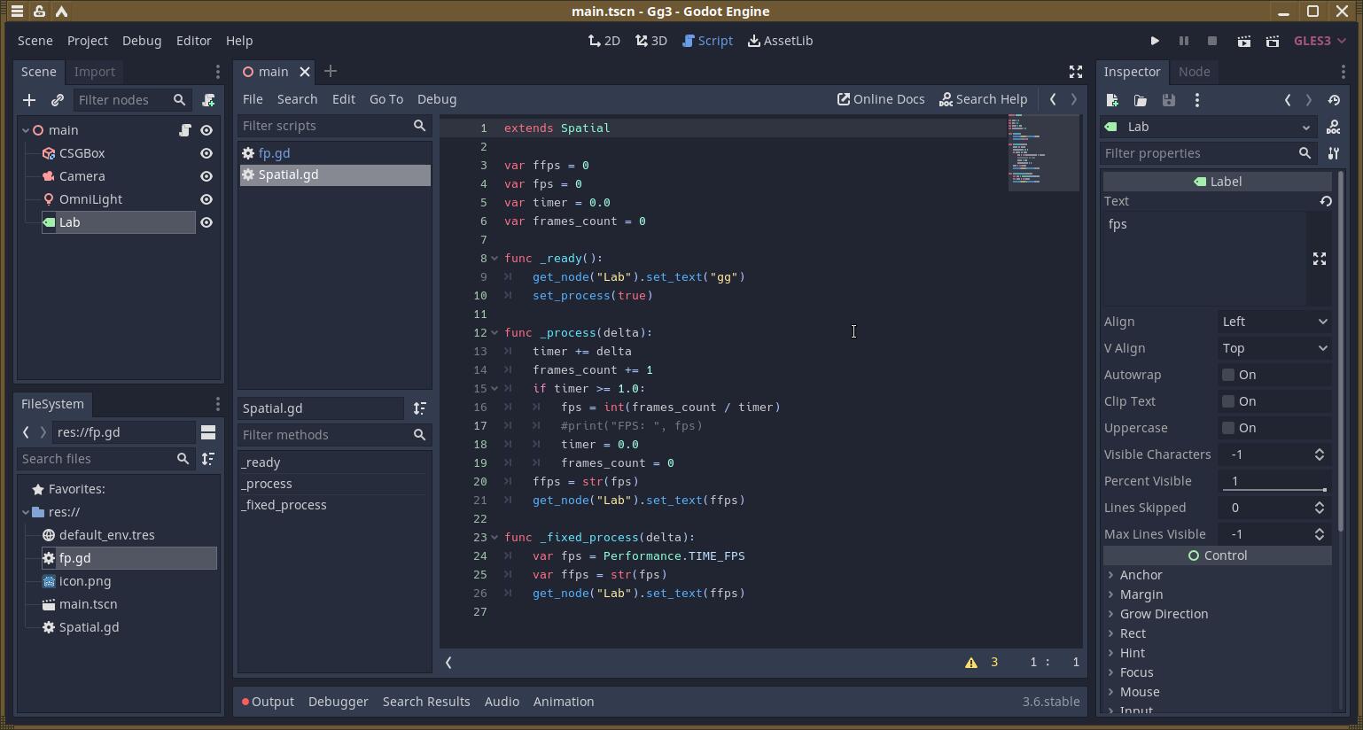Open the Debug menu in top menu bar
Viewport: 1363px width, 730px height.
[x=142, y=41]
